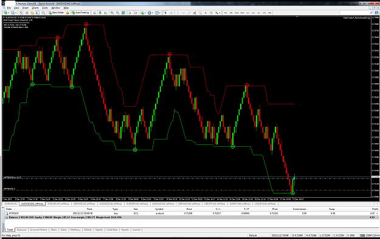Viewport: 380px width, 239px height.
Task: Switch to the EURUSD,H1 chart tab
Action: tap(11, 204)
